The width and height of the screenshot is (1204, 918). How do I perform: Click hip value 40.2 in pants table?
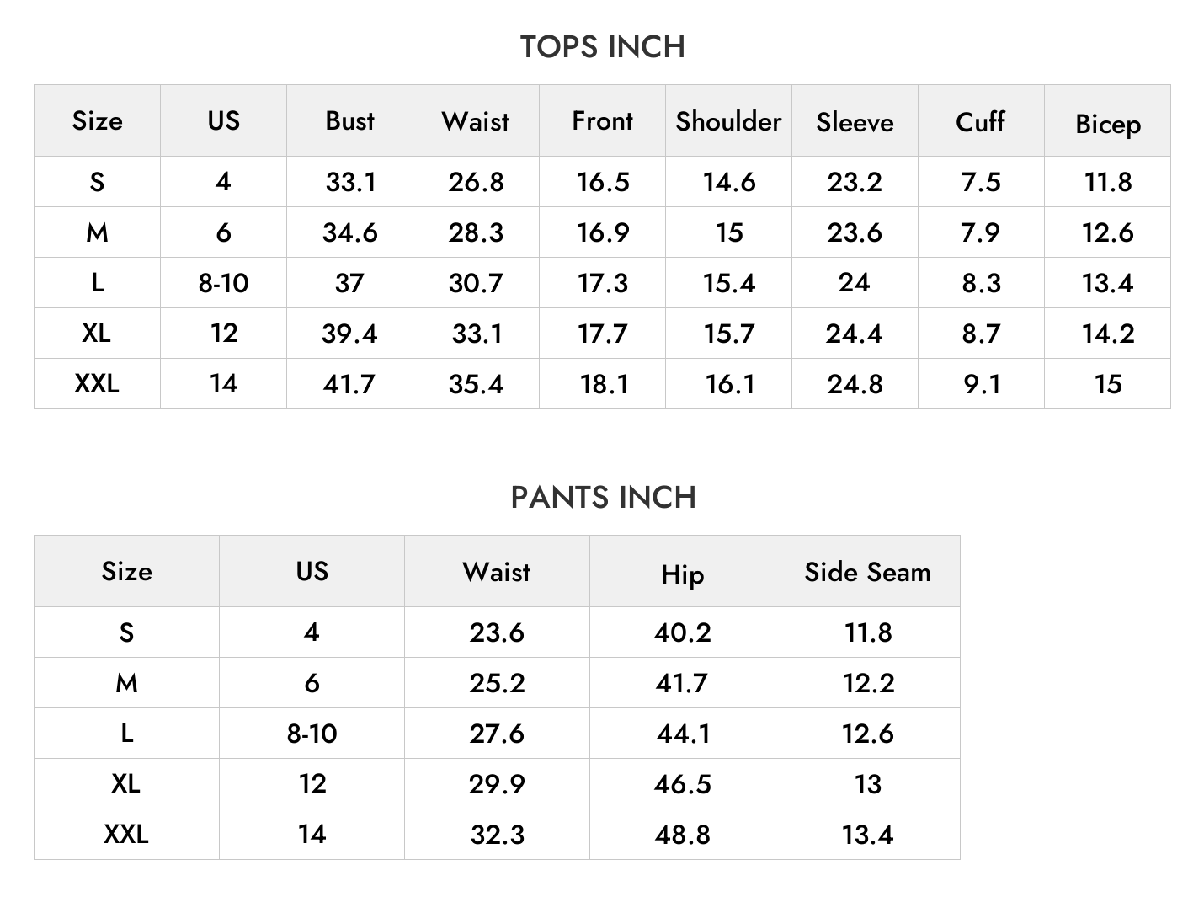[682, 632]
